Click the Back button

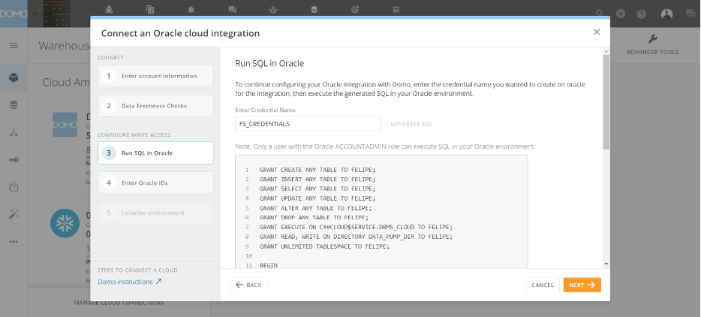point(248,285)
